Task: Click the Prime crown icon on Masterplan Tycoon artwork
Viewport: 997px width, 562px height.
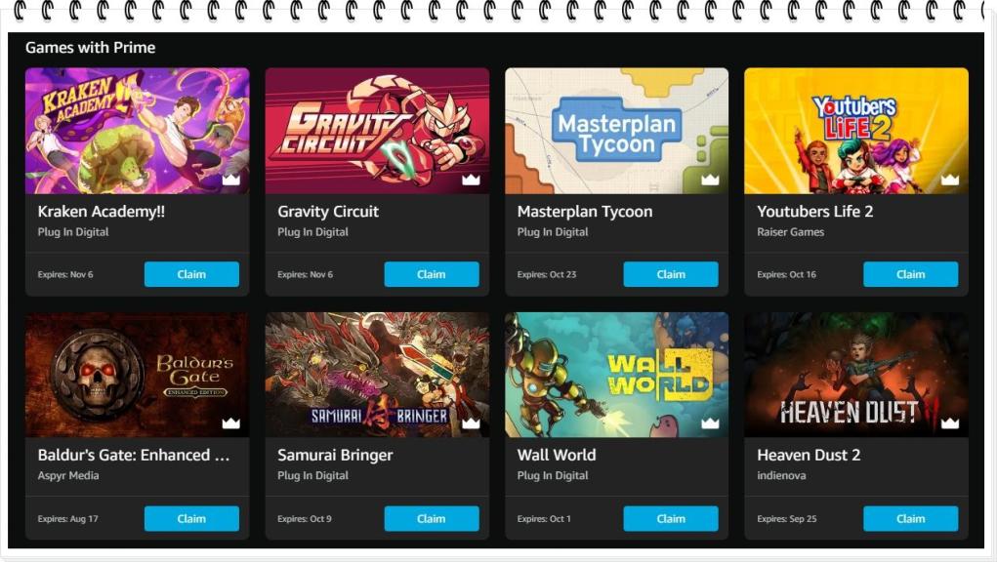Action: point(710,180)
